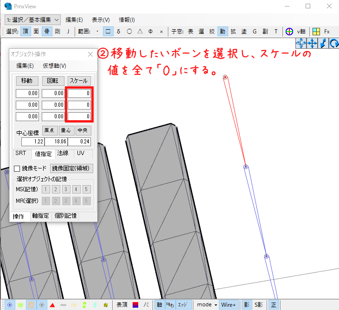
Task: Select circle range selection icon
Action: [x=129, y=32]
